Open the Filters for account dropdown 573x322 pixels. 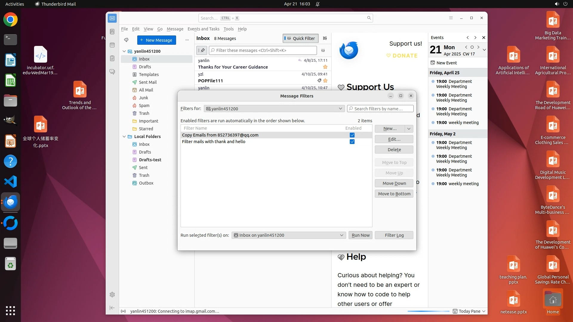coord(274,109)
